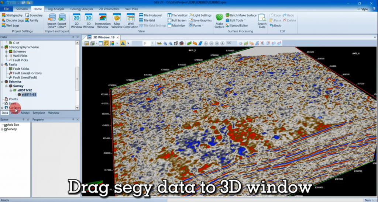Click the 100 speed field in 3D toolbar
Viewport: 378px width, 202px height.
[x=231, y=43]
